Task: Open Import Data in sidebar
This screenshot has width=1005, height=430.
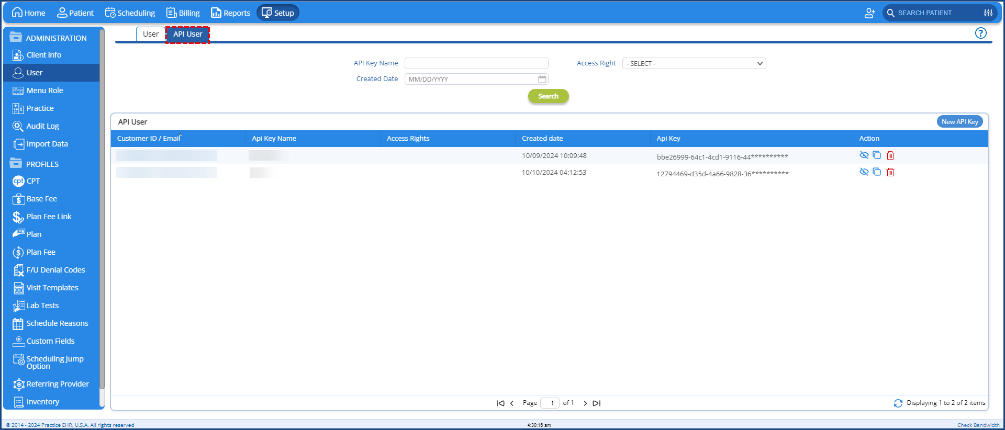Action: pos(51,144)
